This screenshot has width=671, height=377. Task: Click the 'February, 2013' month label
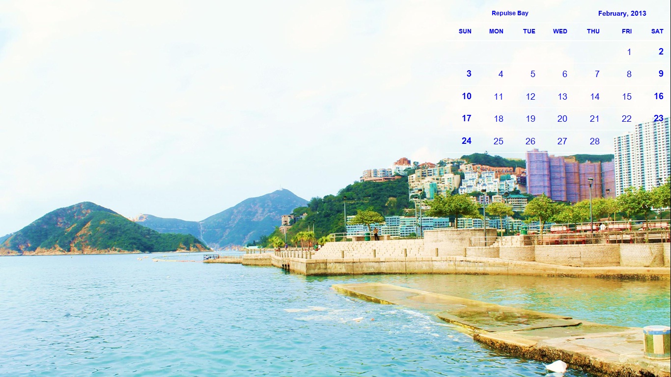(622, 13)
